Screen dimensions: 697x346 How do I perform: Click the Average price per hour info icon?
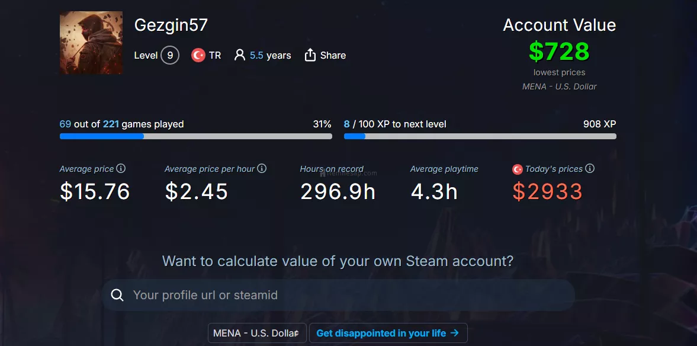262,168
